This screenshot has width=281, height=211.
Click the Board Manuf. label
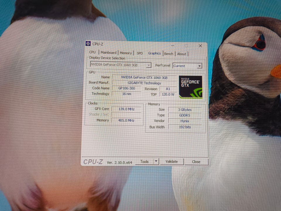click(99, 82)
